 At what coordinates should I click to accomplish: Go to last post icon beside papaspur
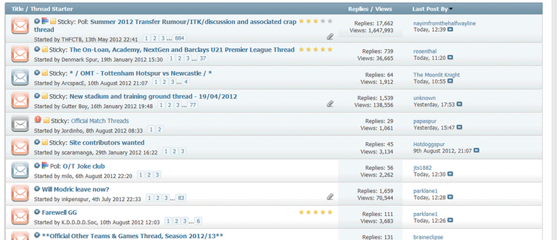click(x=459, y=127)
